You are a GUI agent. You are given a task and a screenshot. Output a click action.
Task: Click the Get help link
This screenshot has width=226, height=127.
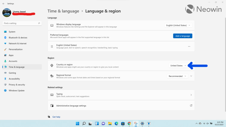click(x=56, y=117)
